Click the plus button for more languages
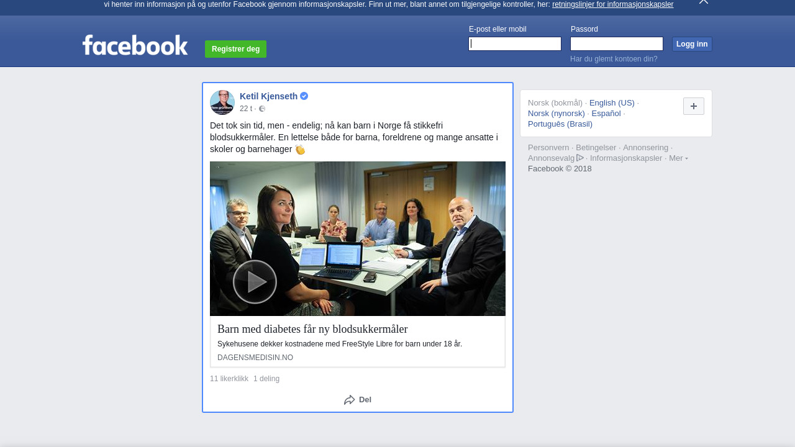The width and height of the screenshot is (795, 447). 694,106
